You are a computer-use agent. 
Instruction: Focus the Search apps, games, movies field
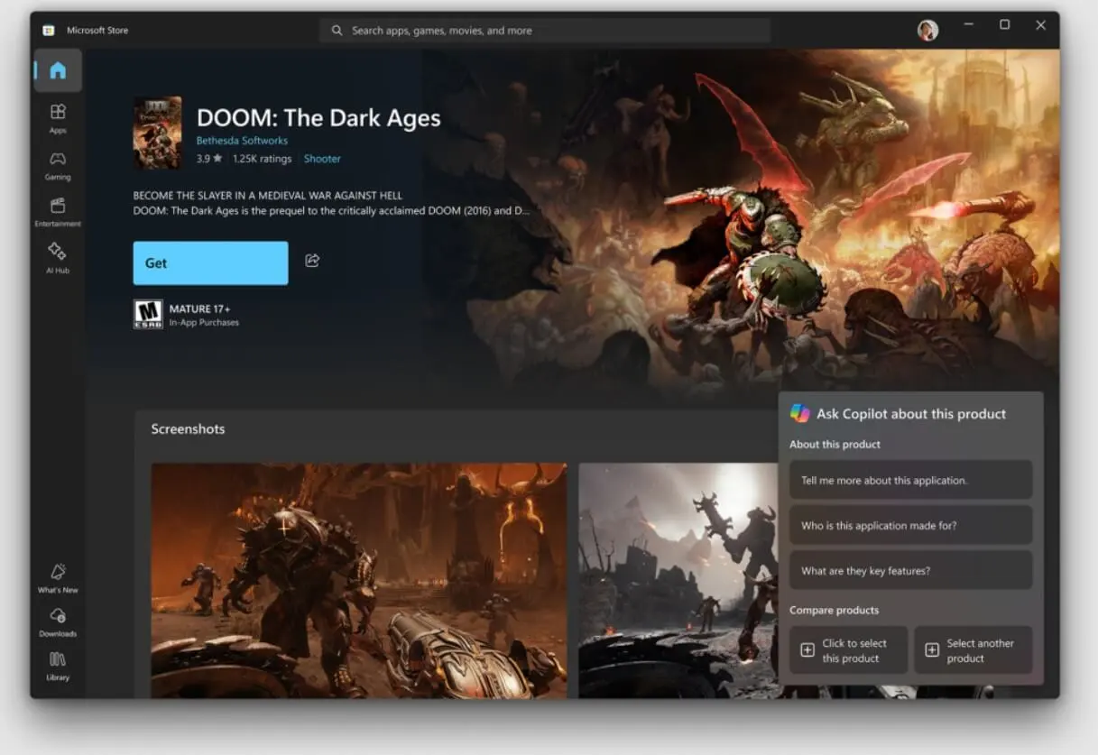click(545, 31)
